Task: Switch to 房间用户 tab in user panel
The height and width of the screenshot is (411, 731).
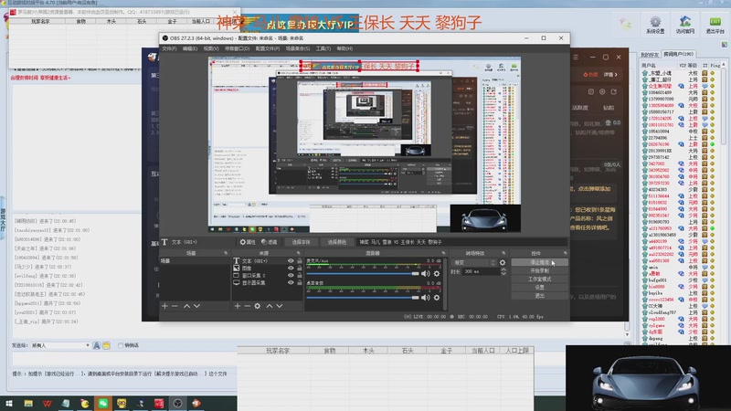Action: 678,55
